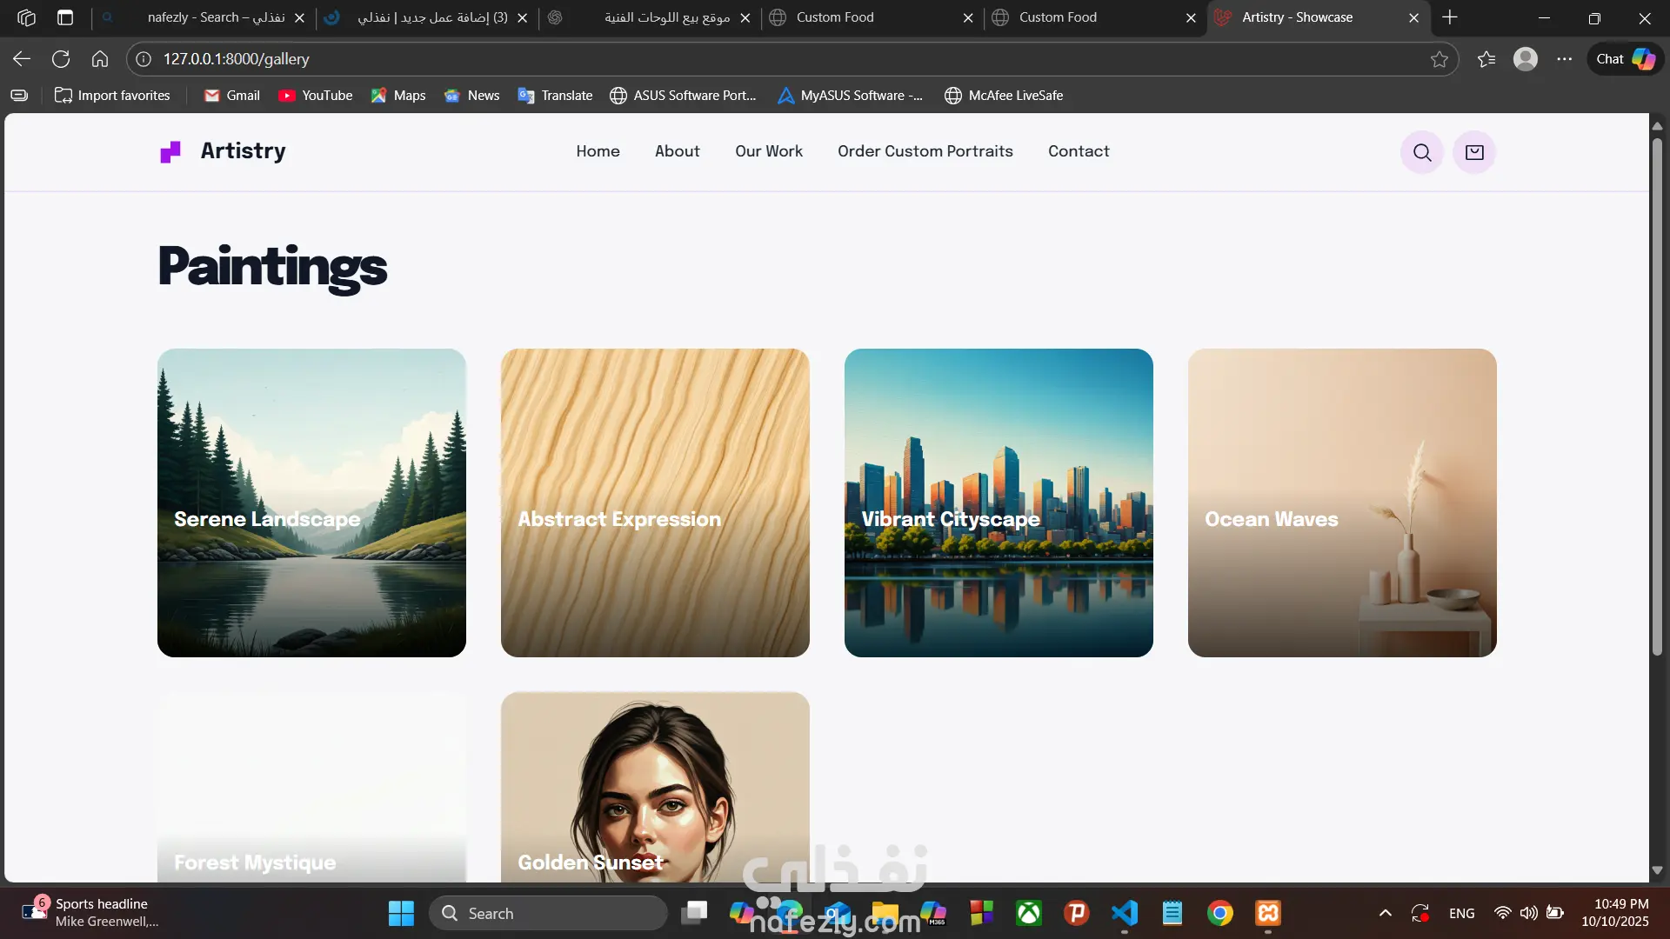Open the user profile icon

coord(1525,59)
